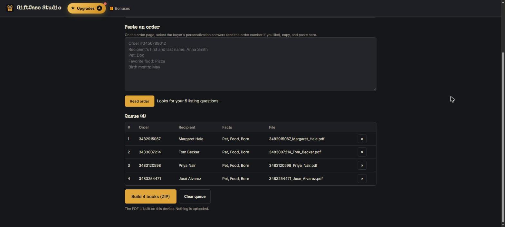Remove Margaret Hale from the queue

pos(362,139)
